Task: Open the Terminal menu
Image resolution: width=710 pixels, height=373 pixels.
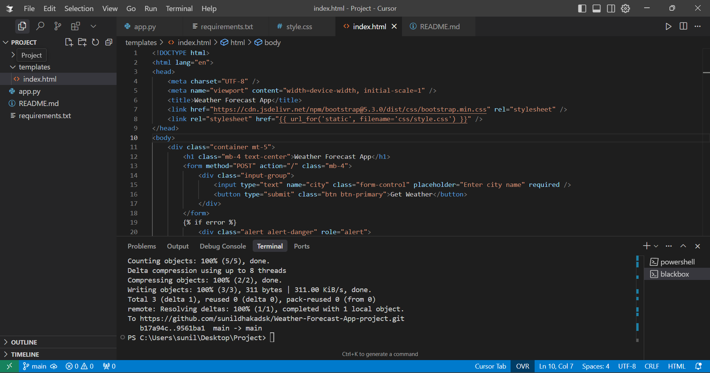Action: (179, 8)
